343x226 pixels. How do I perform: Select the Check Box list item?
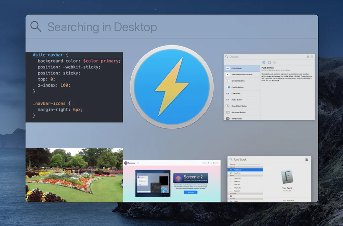pos(236,93)
